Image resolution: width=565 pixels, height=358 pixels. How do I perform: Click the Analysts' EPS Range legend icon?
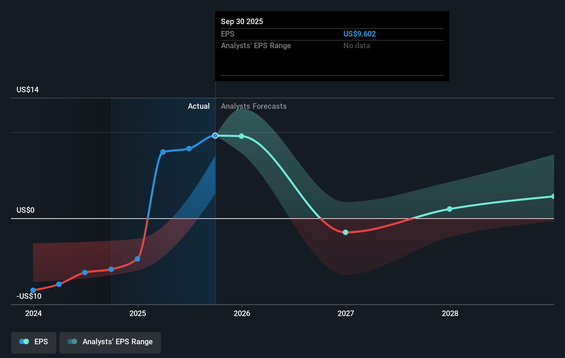[72, 342]
